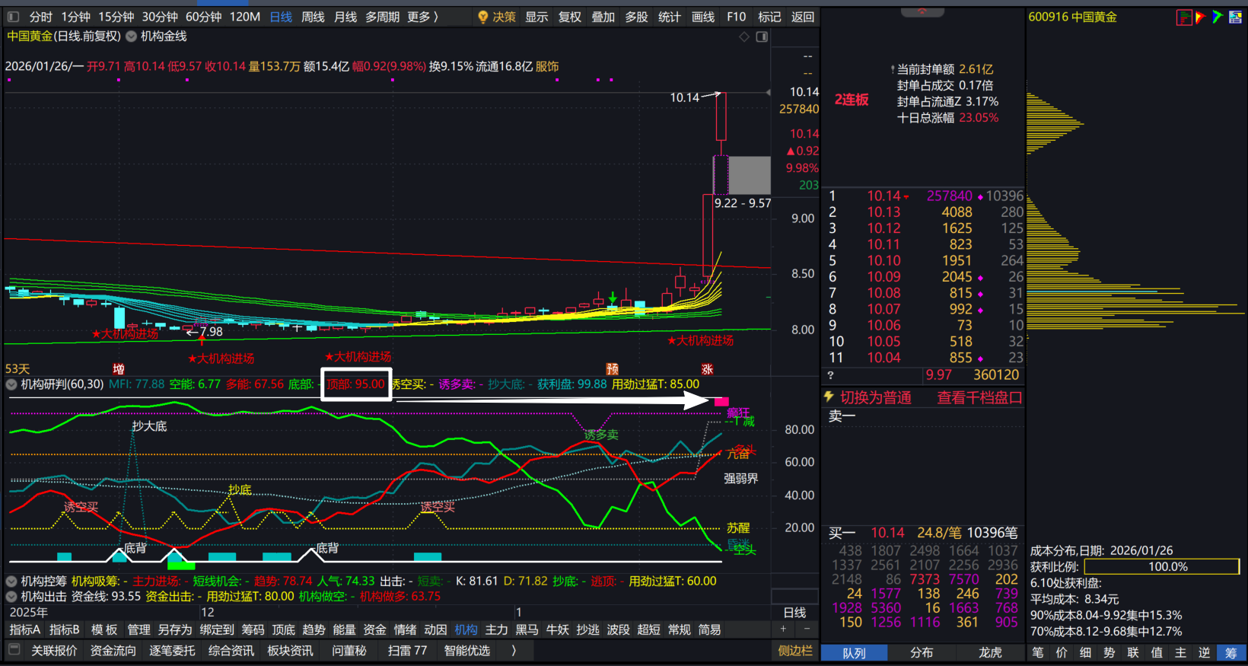Viewport: 1248px width, 666px height.
Task: Open the 叠加 menu
Action: pos(603,17)
